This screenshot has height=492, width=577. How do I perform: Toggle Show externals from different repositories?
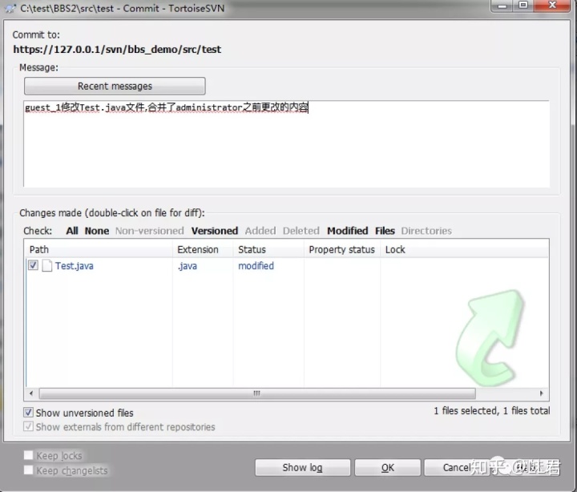point(29,427)
